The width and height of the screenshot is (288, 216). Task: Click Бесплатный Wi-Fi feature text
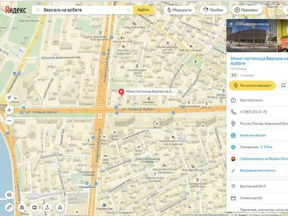253,186
